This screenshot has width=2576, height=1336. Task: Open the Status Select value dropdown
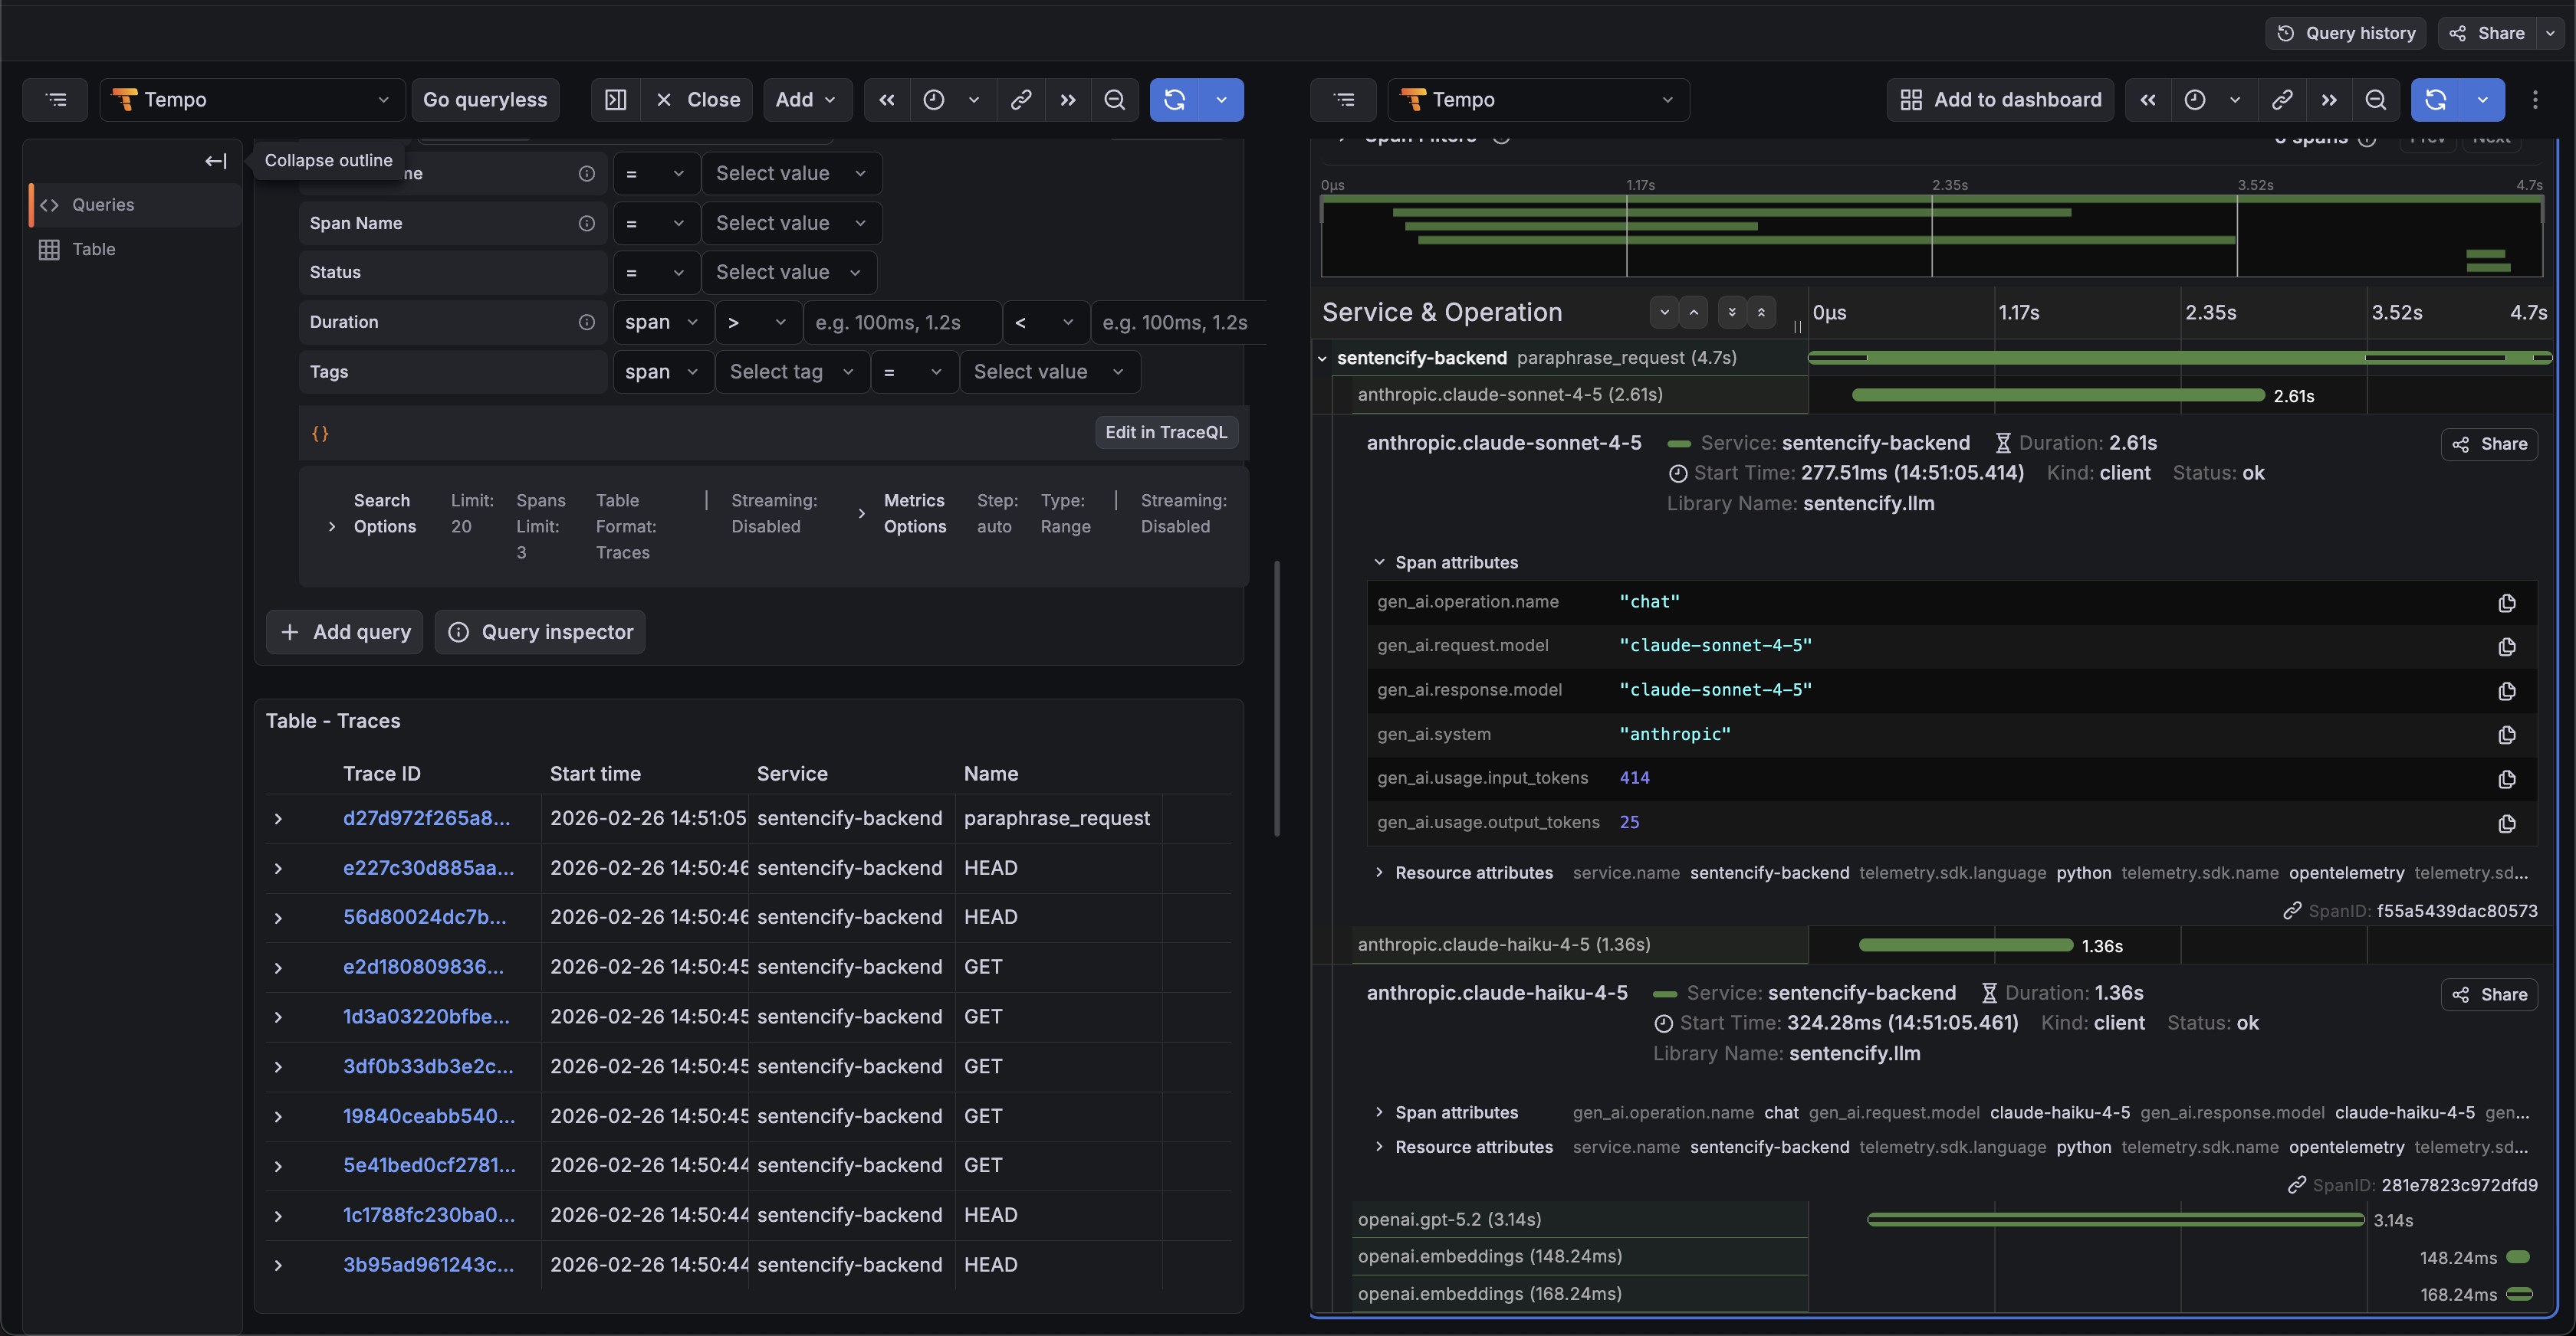(788, 273)
